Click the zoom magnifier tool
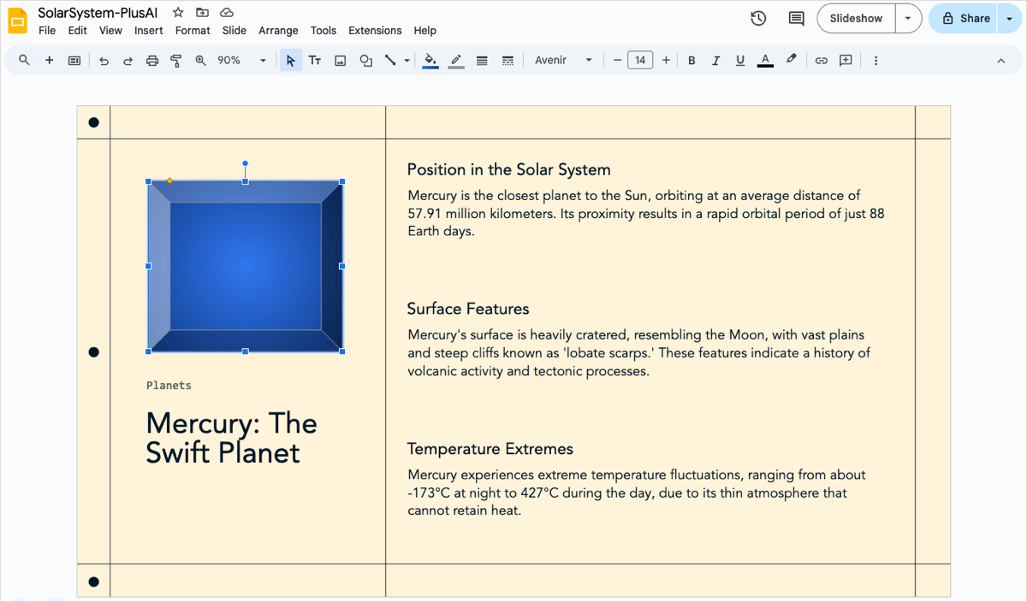 click(x=201, y=61)
